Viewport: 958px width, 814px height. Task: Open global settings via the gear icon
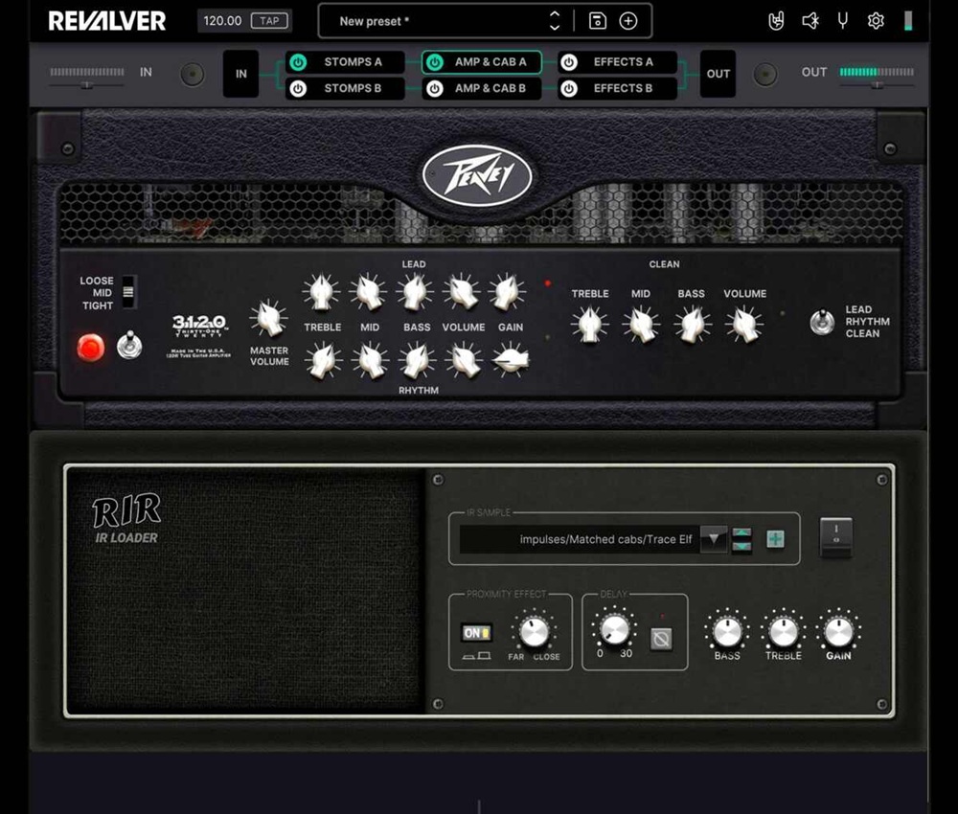point(876,20)
